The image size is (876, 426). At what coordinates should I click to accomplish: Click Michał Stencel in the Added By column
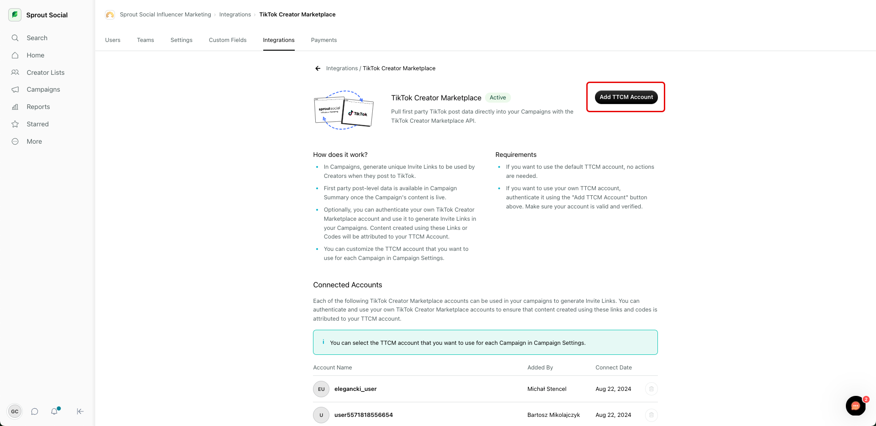tap(547, 389)
